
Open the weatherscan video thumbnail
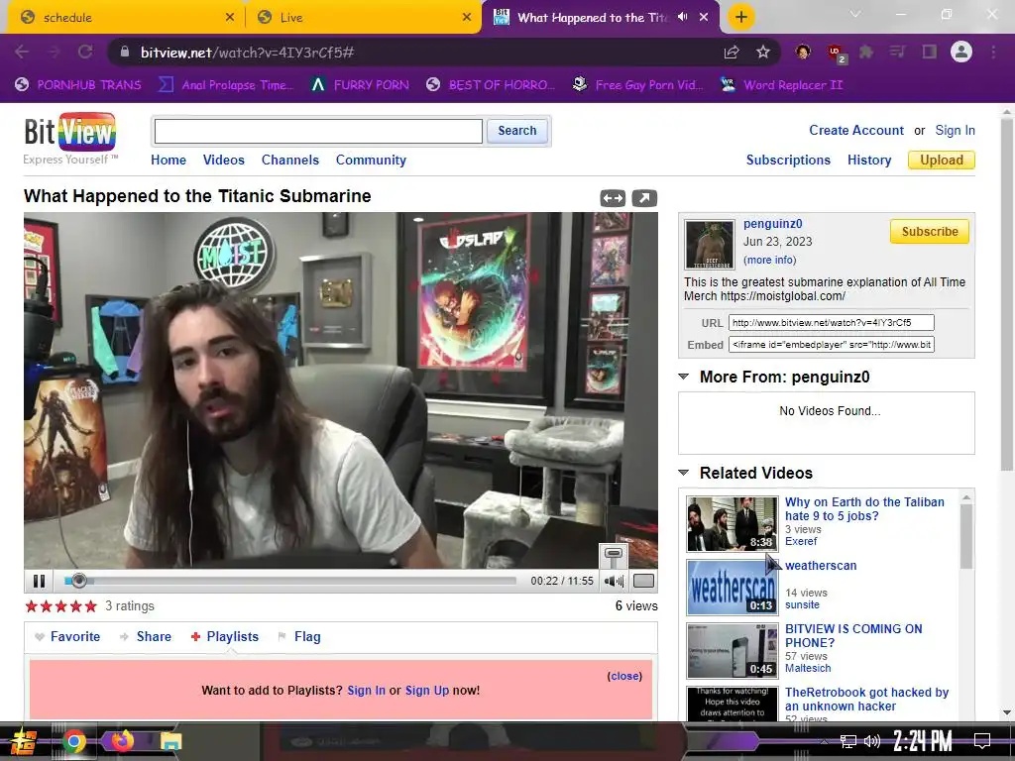732,587
